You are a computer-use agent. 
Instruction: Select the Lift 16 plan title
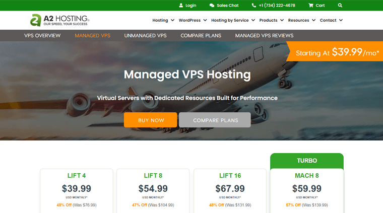[x=230, y=176]
